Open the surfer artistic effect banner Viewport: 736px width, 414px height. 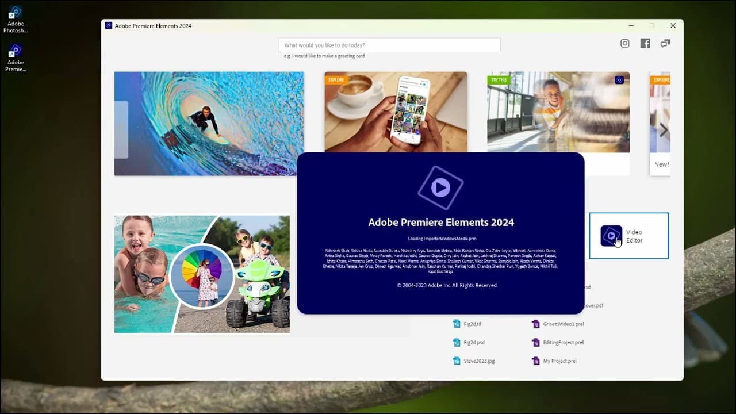[x=209, y=124]
